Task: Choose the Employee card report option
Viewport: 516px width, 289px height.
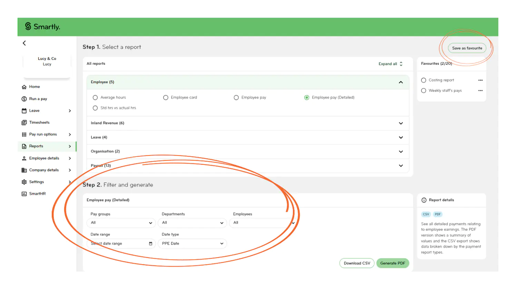Action: (166, 97)
